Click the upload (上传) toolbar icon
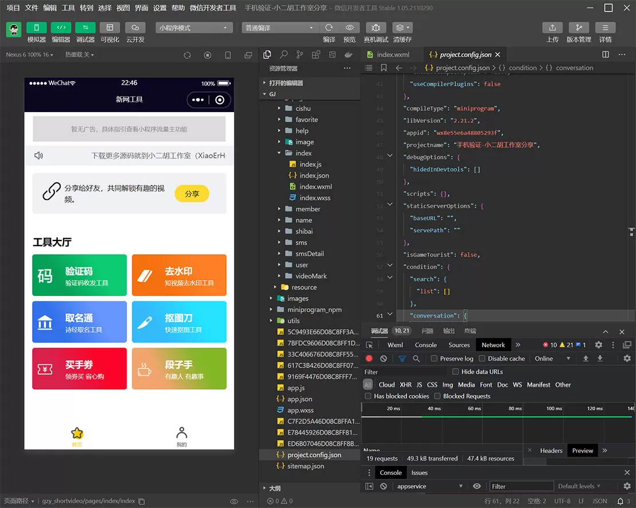 tap(552, 27)
